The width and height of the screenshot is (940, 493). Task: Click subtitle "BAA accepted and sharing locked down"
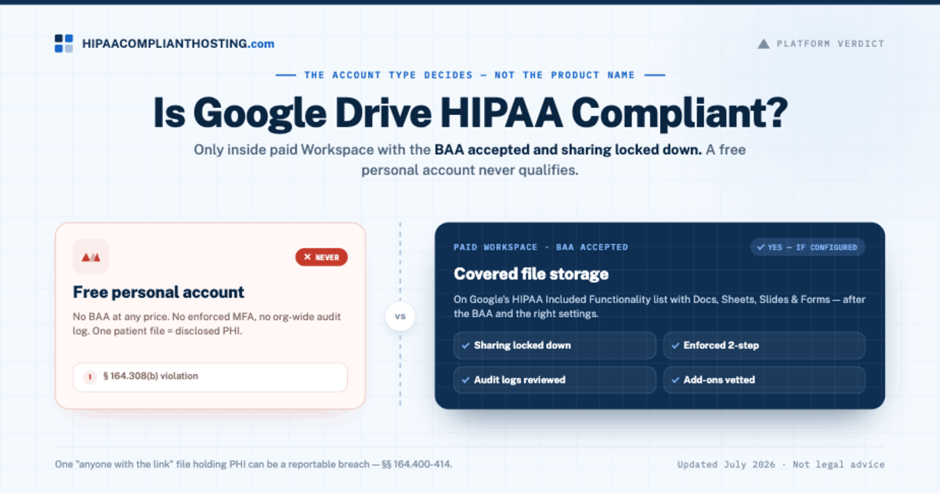568,149
